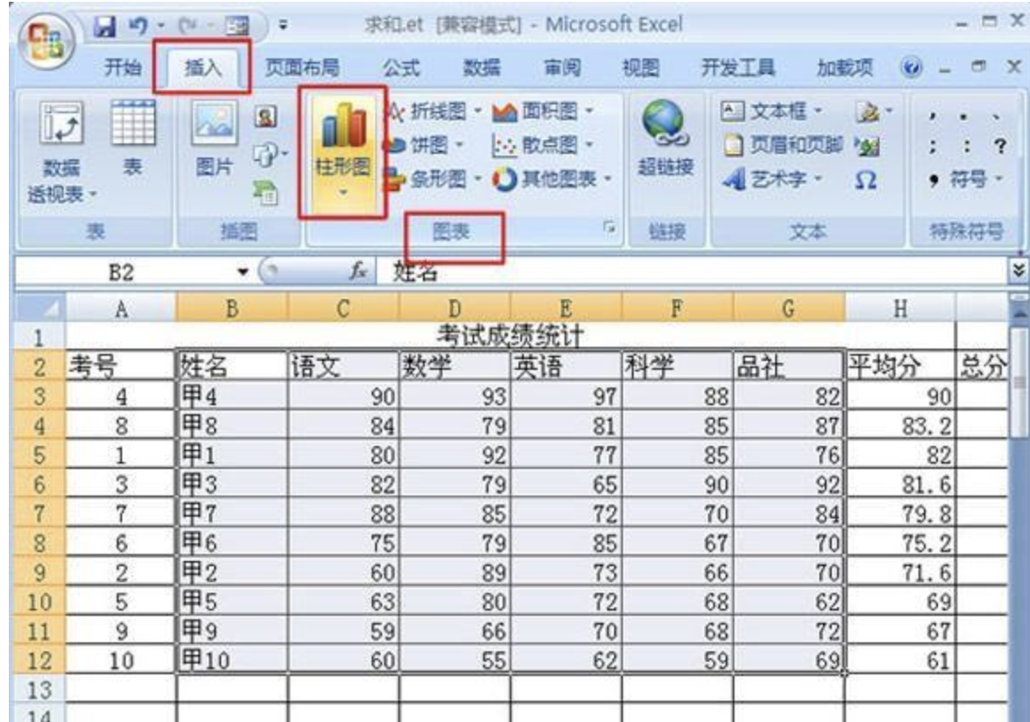Open the 页面布局 (Page Layout) tab
Viewport: 1030px width, 722px height.
coord(302,67)
